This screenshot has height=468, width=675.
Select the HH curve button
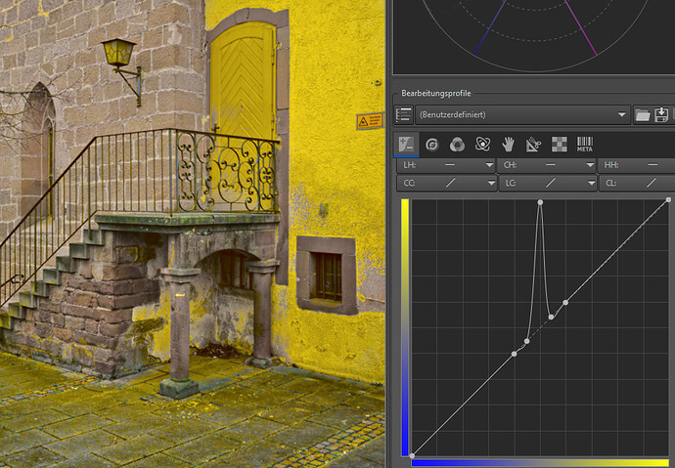(x=636, y=166)
